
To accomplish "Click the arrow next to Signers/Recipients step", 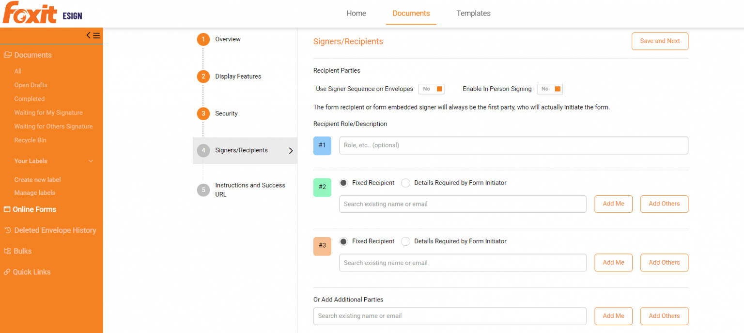I will (291, 150).
